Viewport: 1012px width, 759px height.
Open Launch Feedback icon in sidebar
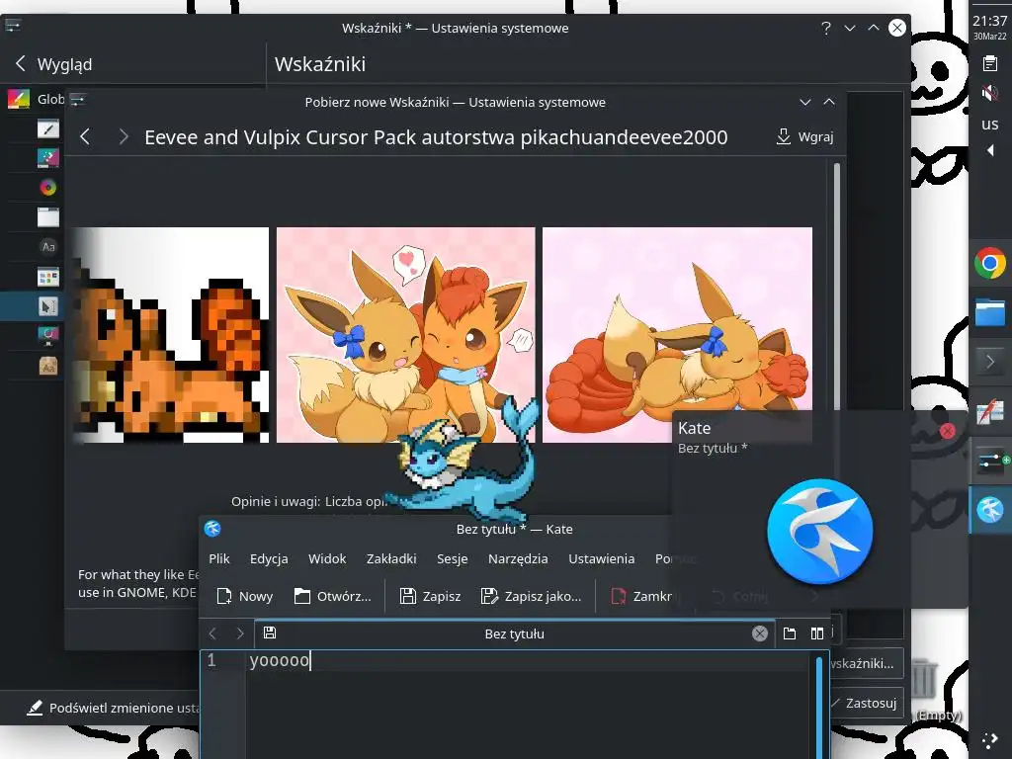point(48,335)
